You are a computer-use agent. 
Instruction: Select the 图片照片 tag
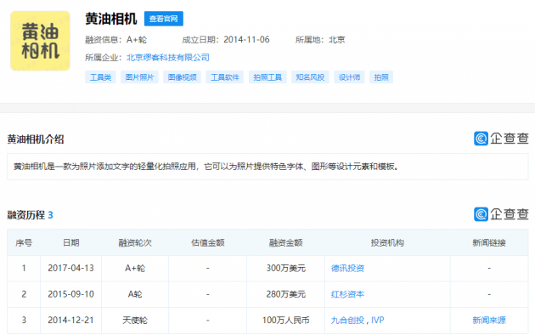coord(139,77)
